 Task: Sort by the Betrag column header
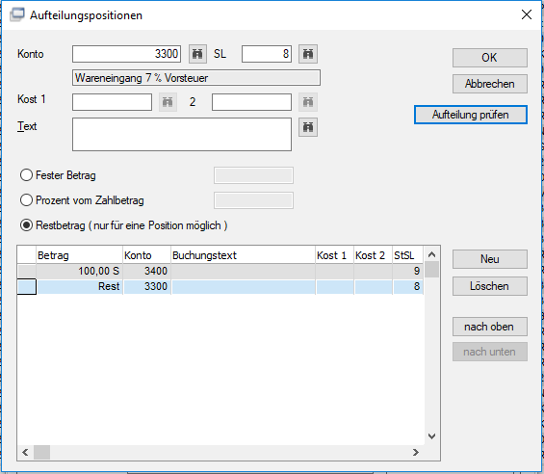(x=80, y=255)
